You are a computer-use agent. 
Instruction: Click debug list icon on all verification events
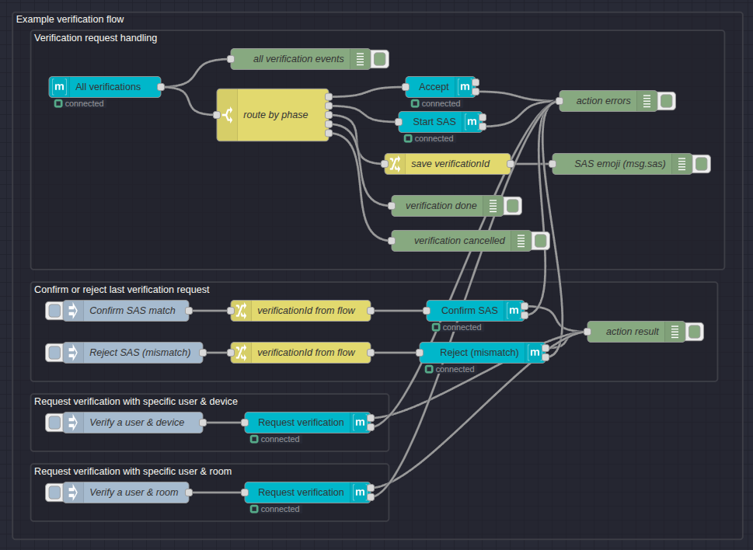click(360, 59)
